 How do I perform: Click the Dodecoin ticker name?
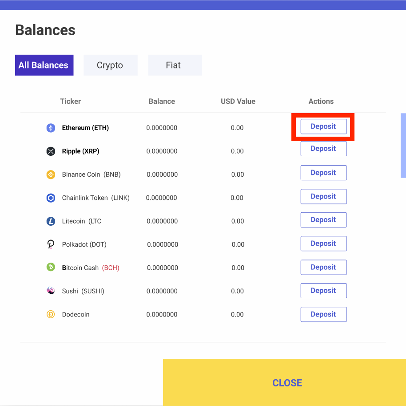pyautogui.click(x=76, y=314)
